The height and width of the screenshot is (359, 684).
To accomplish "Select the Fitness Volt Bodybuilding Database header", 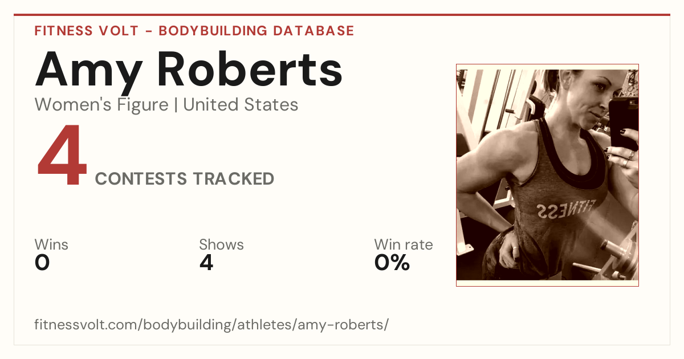I will (194, 31).
